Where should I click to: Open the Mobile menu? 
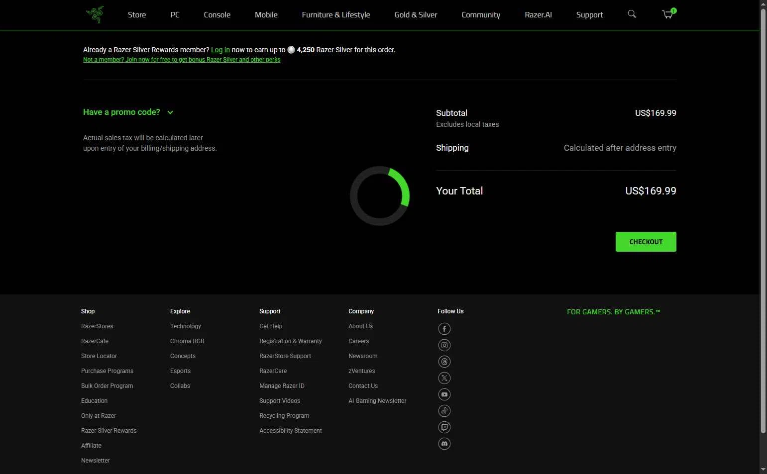click(266, 15)
